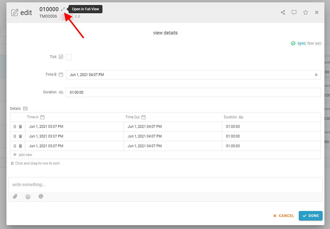Click the edit pencil icon
The height and width of the screenshot is (229, 330).
tap(14, 12)
